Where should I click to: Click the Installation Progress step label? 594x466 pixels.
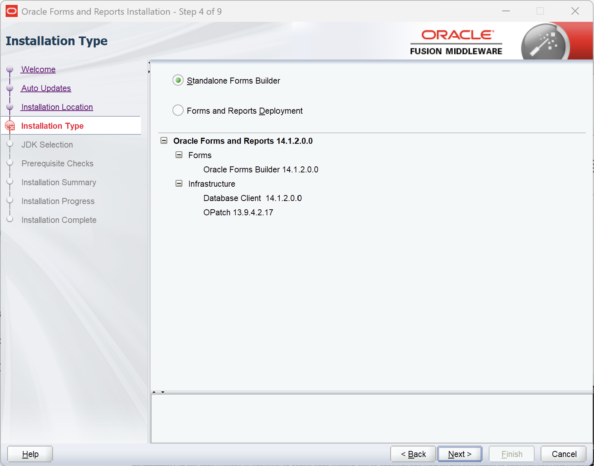[x=58, y=201]
